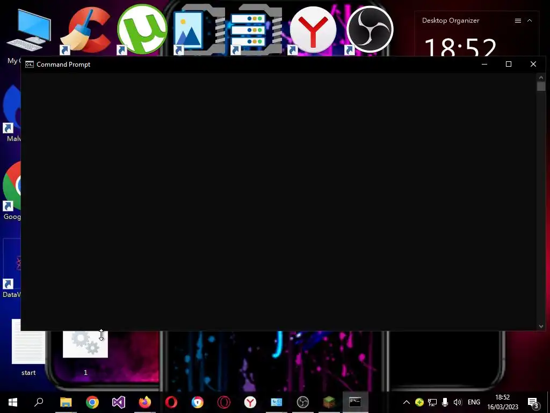The width and height of the screenshot is (550, 413).
Task: Open Visual Studio from the taskbar
Action: click(119, 402)
